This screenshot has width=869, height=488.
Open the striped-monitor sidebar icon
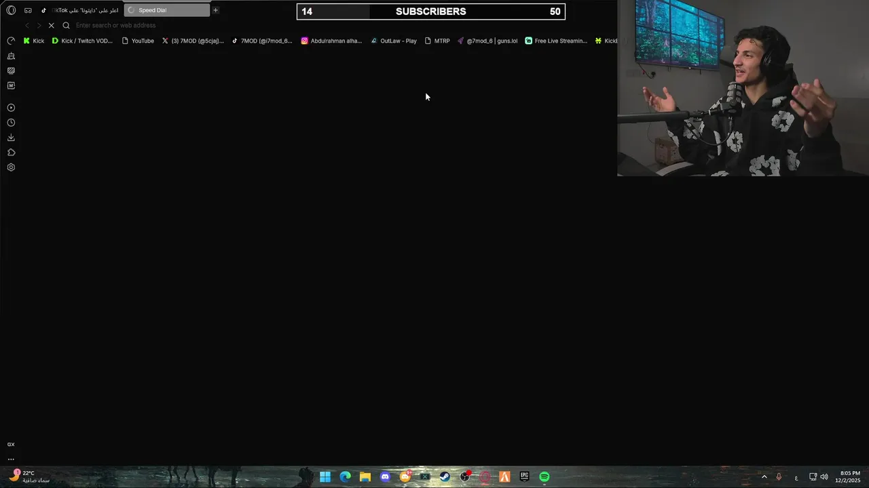click(x=11, y=70)
